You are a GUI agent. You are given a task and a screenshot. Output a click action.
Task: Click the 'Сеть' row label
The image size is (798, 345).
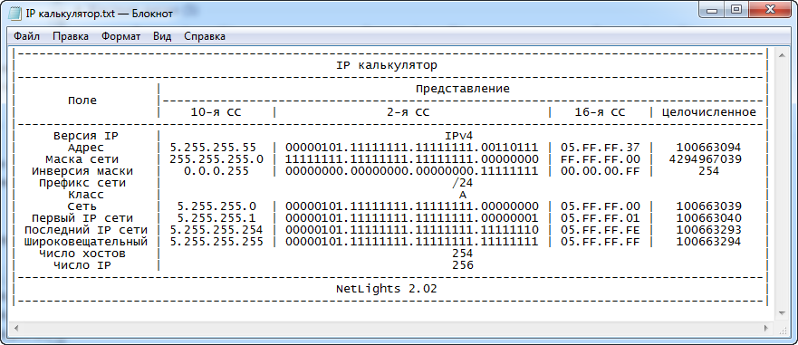coord(82,206)
